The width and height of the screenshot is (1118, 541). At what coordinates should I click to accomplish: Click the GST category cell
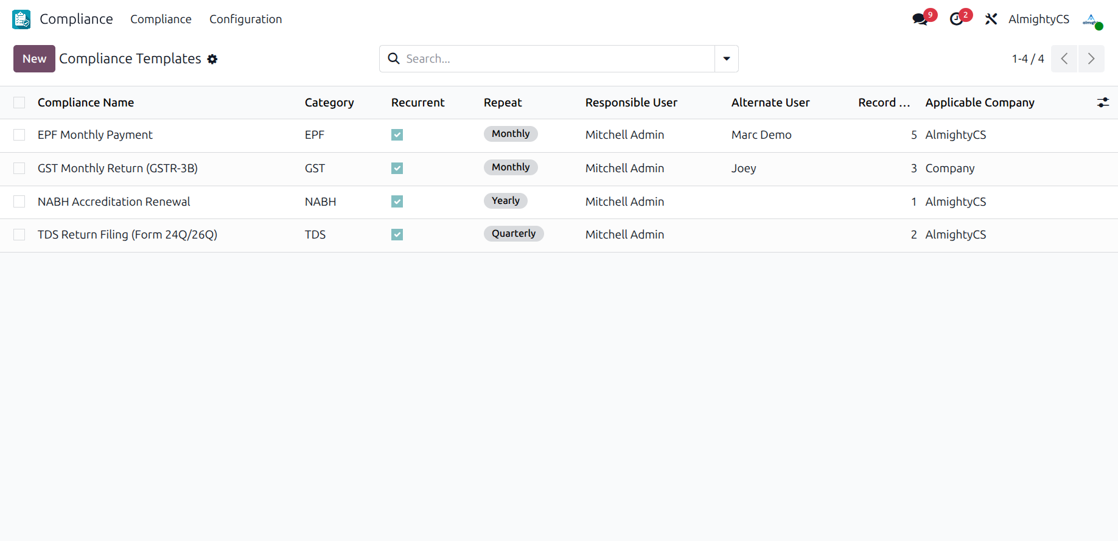point(315,169)
